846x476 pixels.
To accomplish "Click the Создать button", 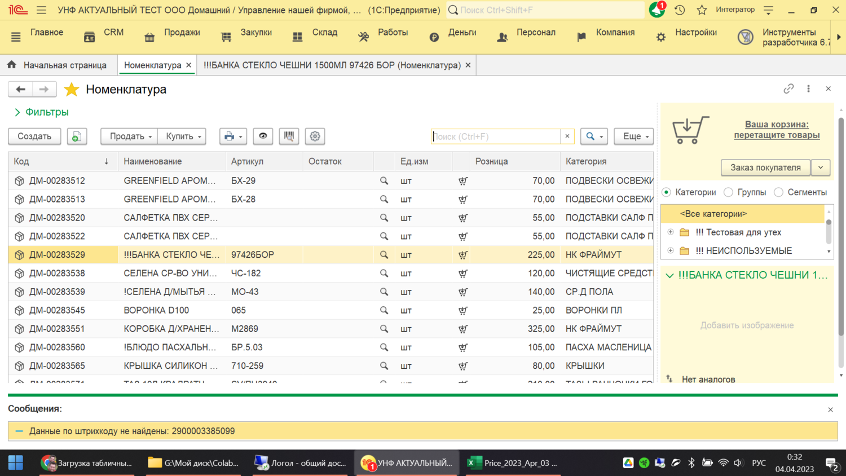I will coord(34,136).
